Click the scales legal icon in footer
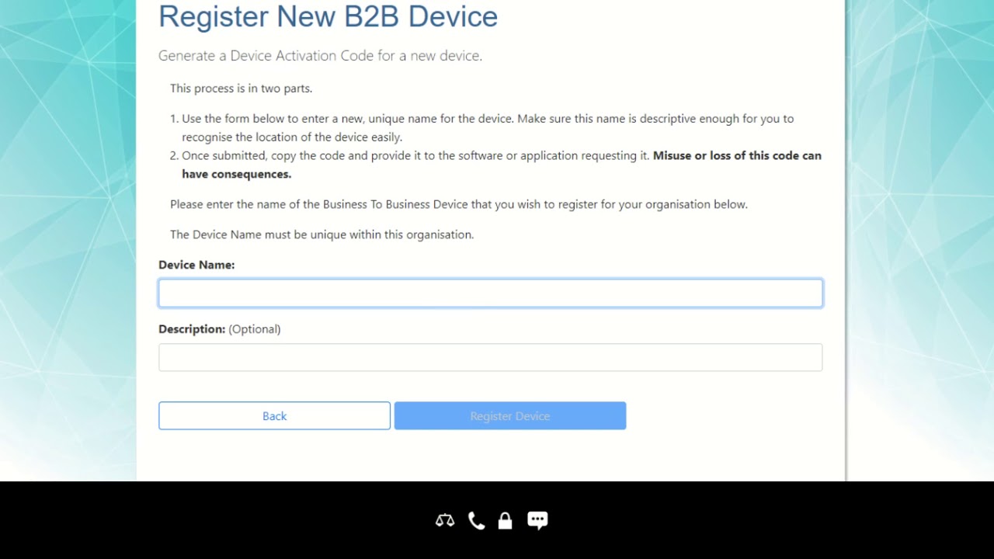This screenshot has height=559, width=994. [x=445, y=520]
